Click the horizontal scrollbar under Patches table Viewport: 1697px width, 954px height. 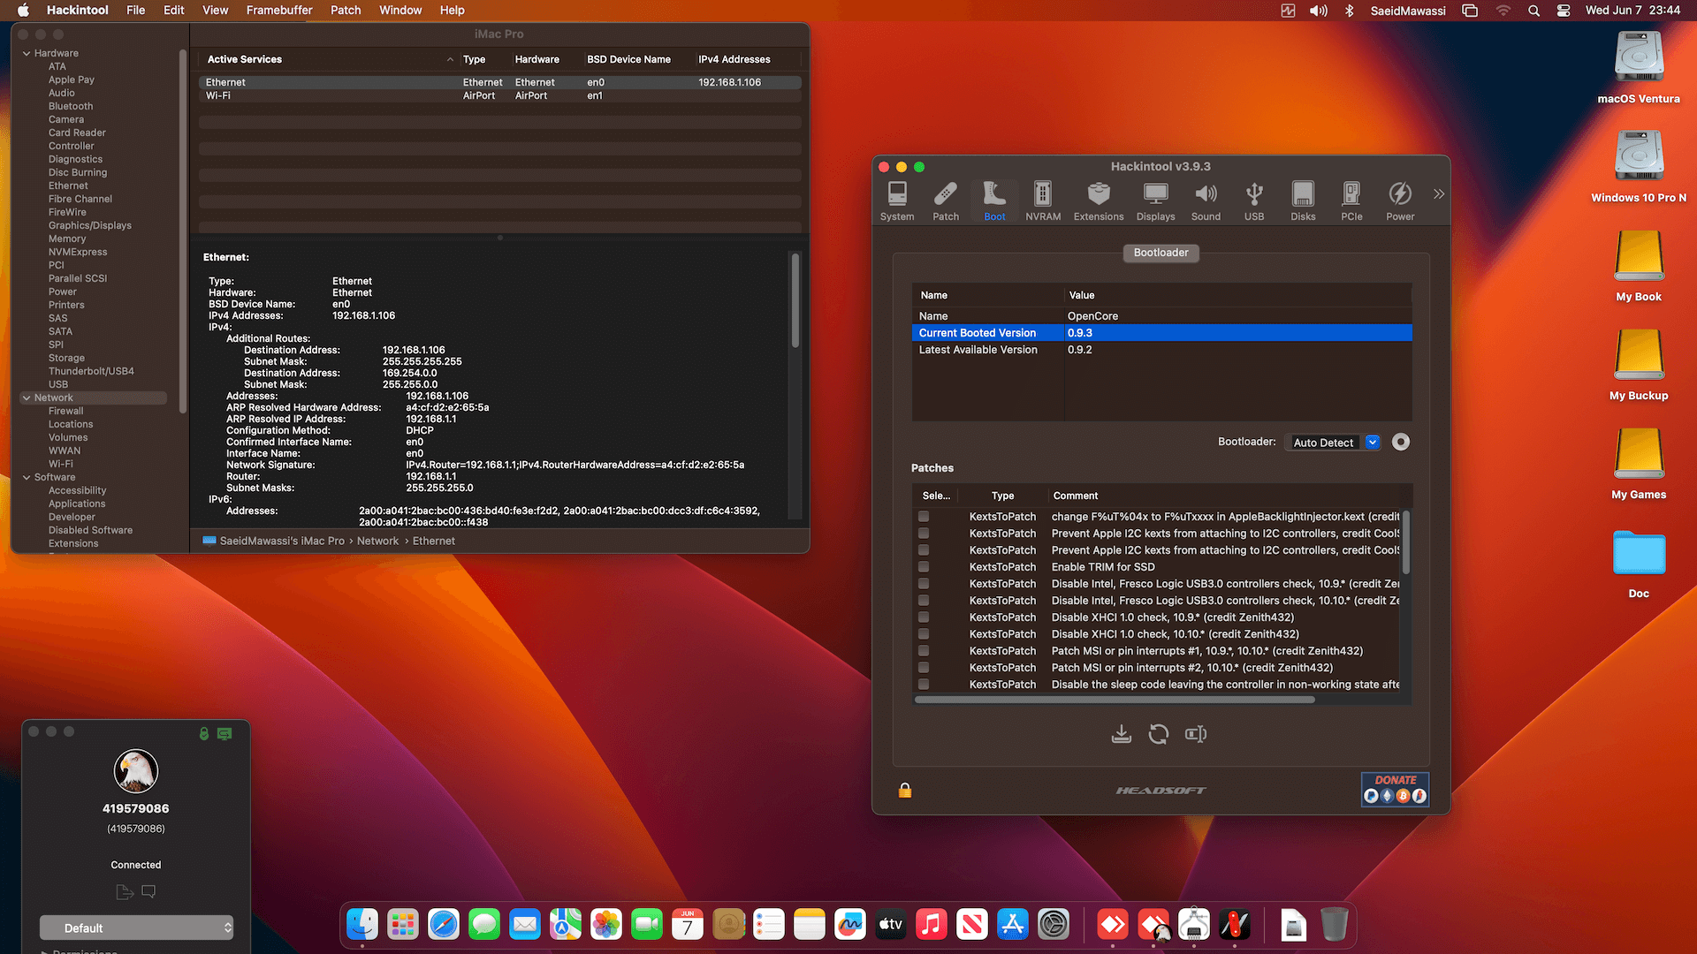[x=1115, y=700]
